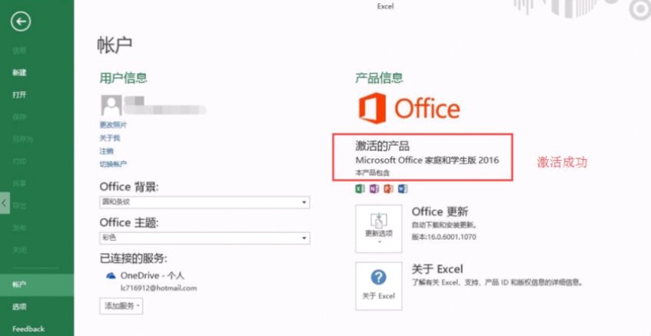Click the 注销 sign-out link
Viewport: 651px width, 336px height.
tap(106, 151)
